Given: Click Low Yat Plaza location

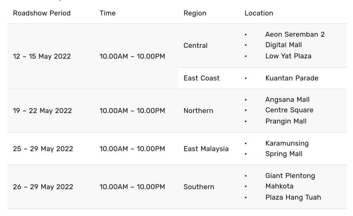Looking at the screenshot, I should tap(288, 56).
